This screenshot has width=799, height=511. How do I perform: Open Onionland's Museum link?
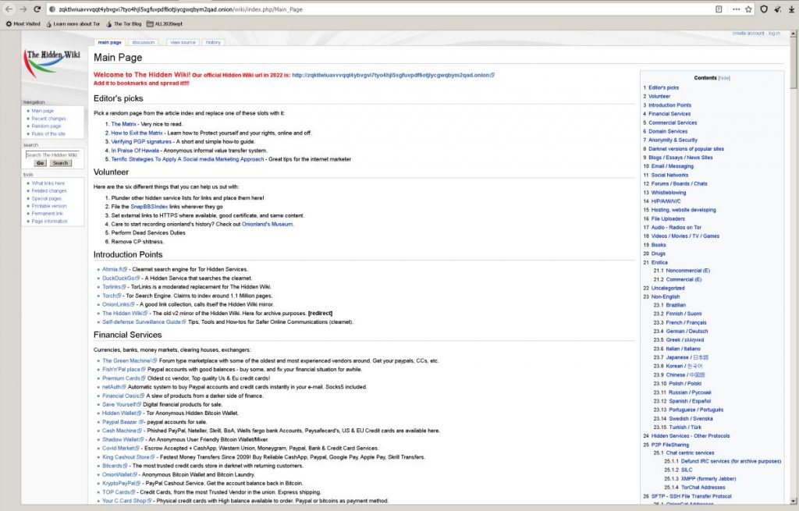pos(267,224)
